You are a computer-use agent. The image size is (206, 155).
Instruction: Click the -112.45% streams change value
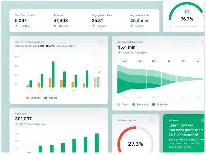pyautogui.click(x=63, y=26)
